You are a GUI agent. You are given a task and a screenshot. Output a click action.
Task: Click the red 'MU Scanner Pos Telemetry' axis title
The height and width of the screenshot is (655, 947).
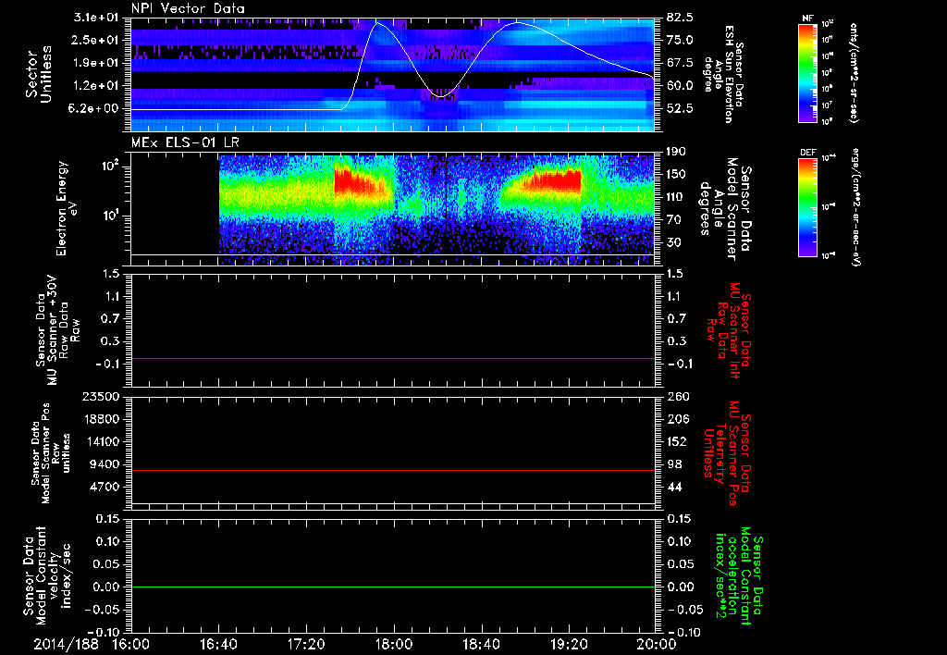pyautogui.click(x=727, y=453)
